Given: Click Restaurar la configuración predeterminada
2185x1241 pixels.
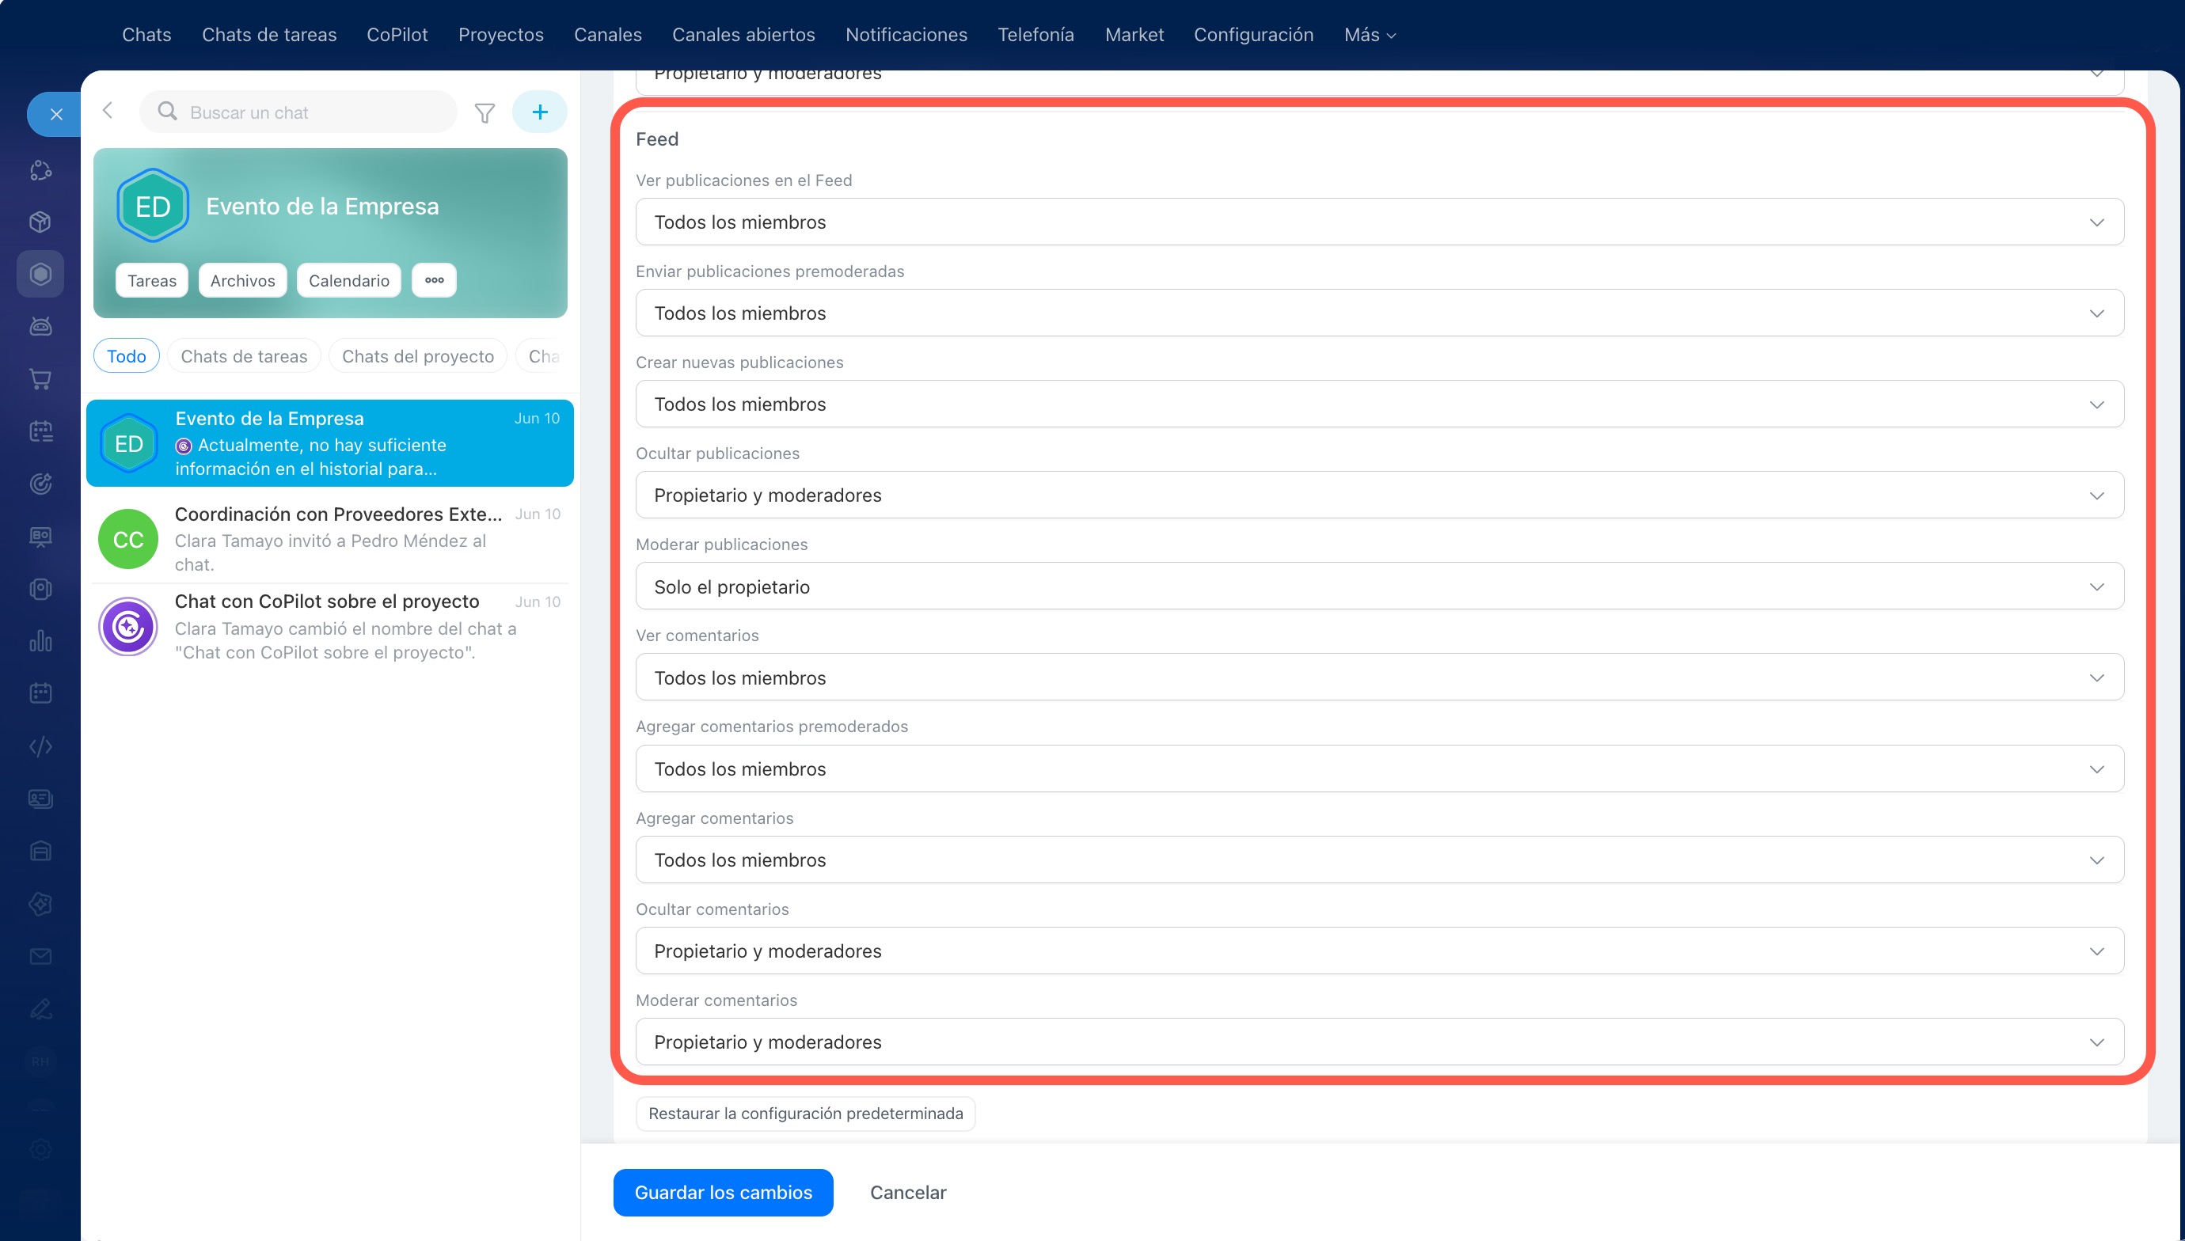Looking at the screenshot, I should [x=806, y=1113].
